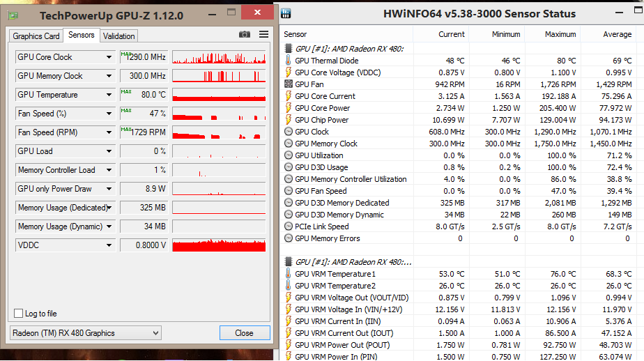Screen dimensions: 644x361
Task: Click the GPU Temperature history graph
Action: click(x=219, y=95)
